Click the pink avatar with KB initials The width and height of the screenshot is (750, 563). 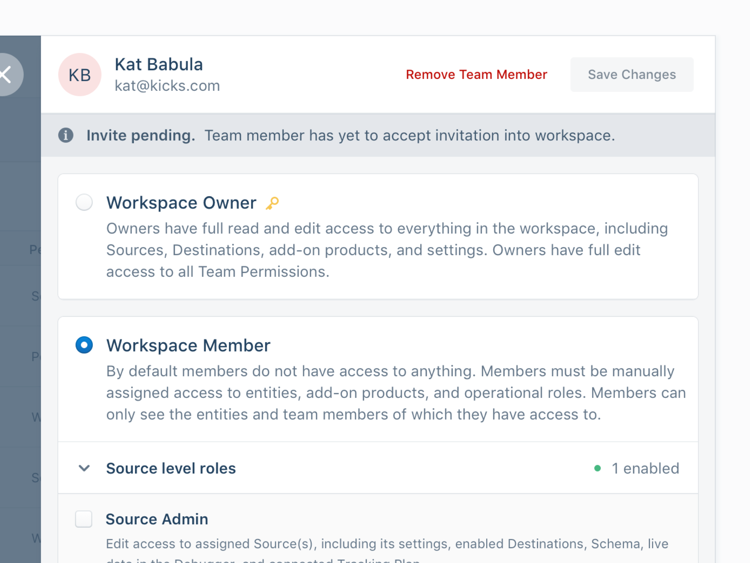point(80,75)
